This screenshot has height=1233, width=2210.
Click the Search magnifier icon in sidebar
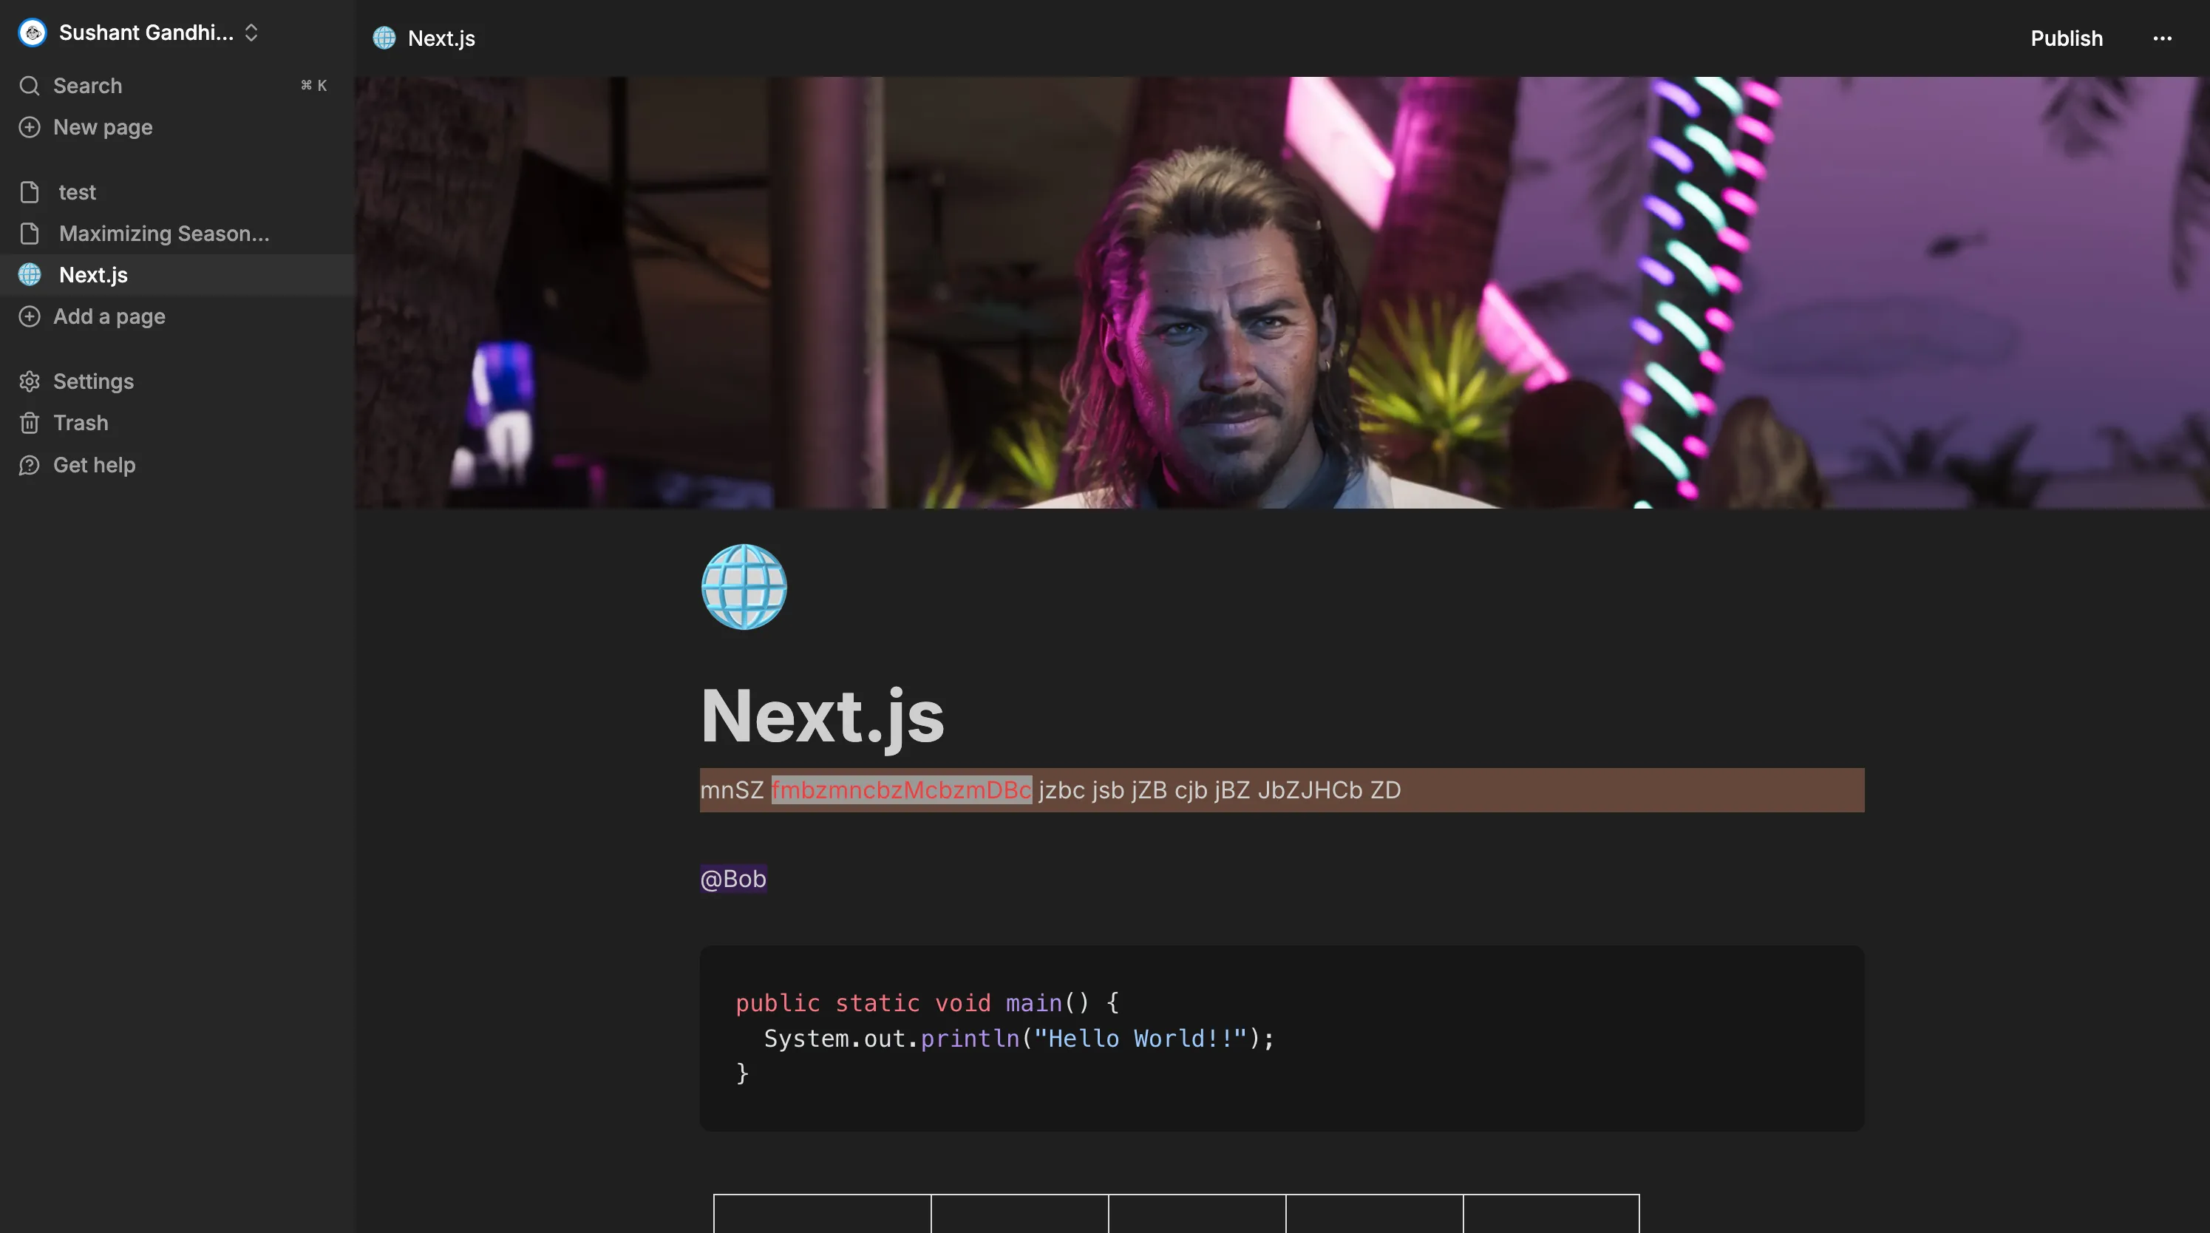(x=29, y=86)
